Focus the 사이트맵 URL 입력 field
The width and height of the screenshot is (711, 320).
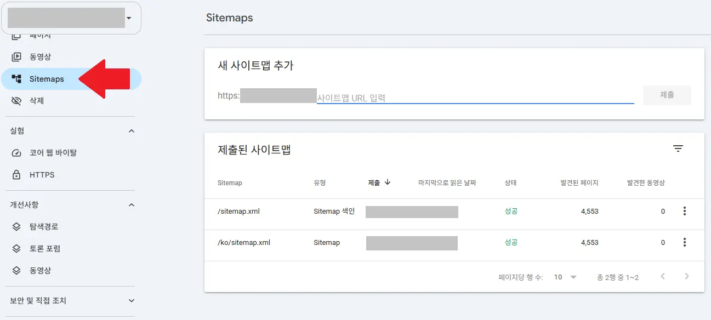(475, 98)
